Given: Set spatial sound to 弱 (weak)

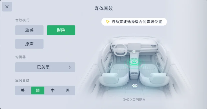Looking at the screenshot, I should [x=38, y=90].
